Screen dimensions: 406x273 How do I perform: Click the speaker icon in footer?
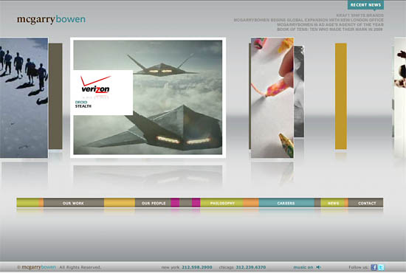coord(319,267)
